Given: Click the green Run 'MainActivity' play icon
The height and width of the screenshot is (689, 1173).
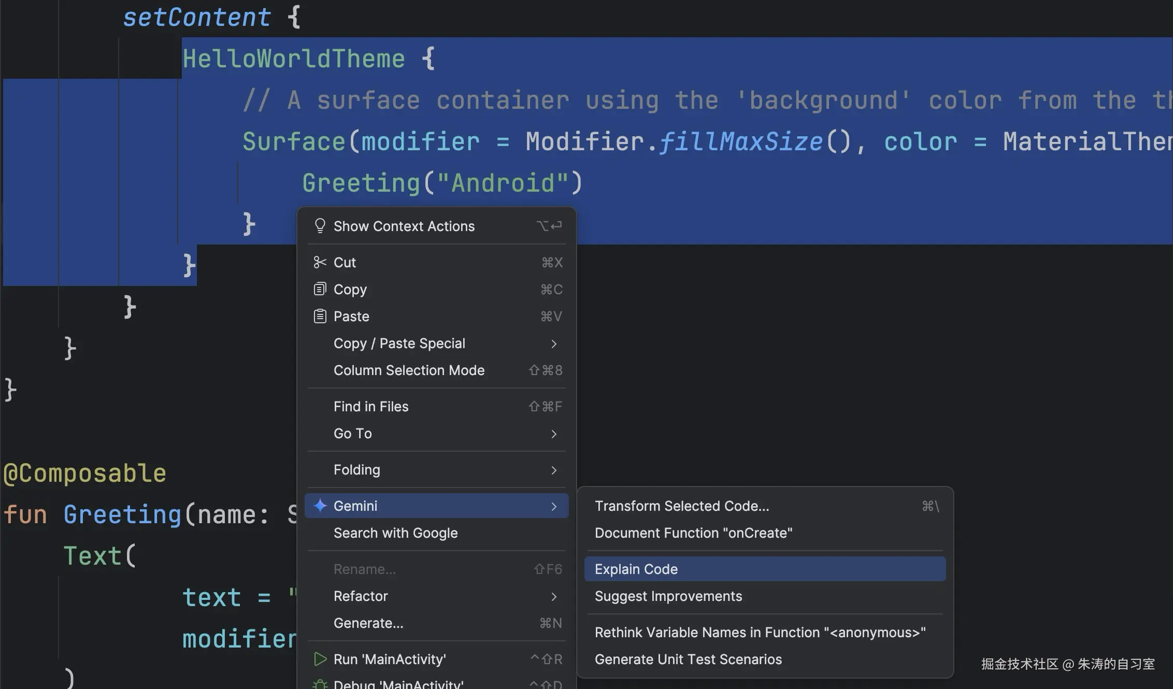Looking at the screenshot, I should tap(320, 659).
